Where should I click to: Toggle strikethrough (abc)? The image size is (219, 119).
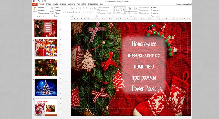(71, 12)
